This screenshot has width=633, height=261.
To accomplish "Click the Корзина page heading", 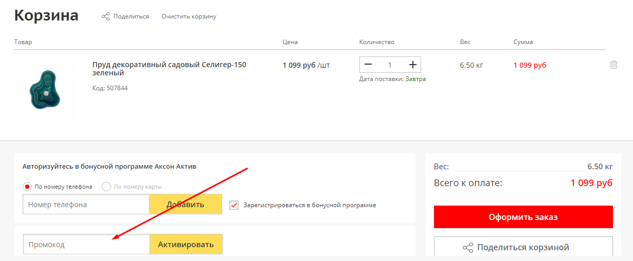I will tap(46, 15).
